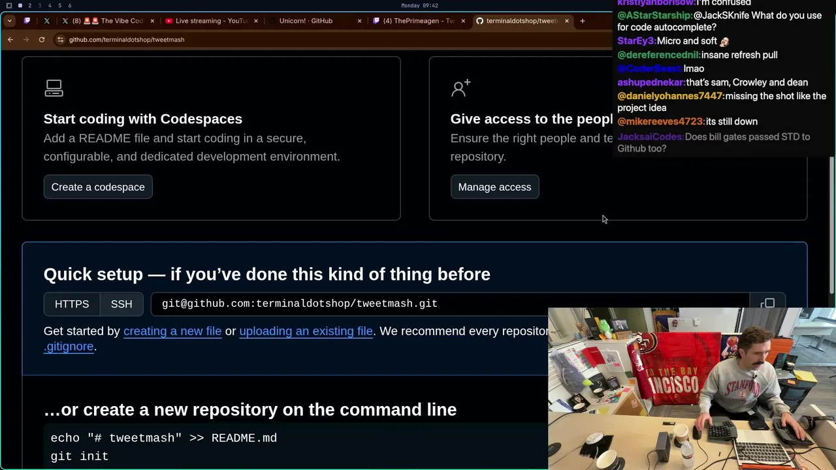Image resolution: width=836 pixels, height=470 pixels.
Task: Follow the uploading an existing file link
Action: [x=306, y=331]
